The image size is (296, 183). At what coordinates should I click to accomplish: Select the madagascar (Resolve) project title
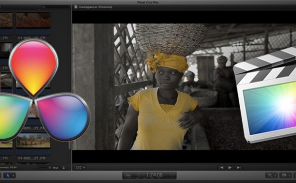[96, 7]
